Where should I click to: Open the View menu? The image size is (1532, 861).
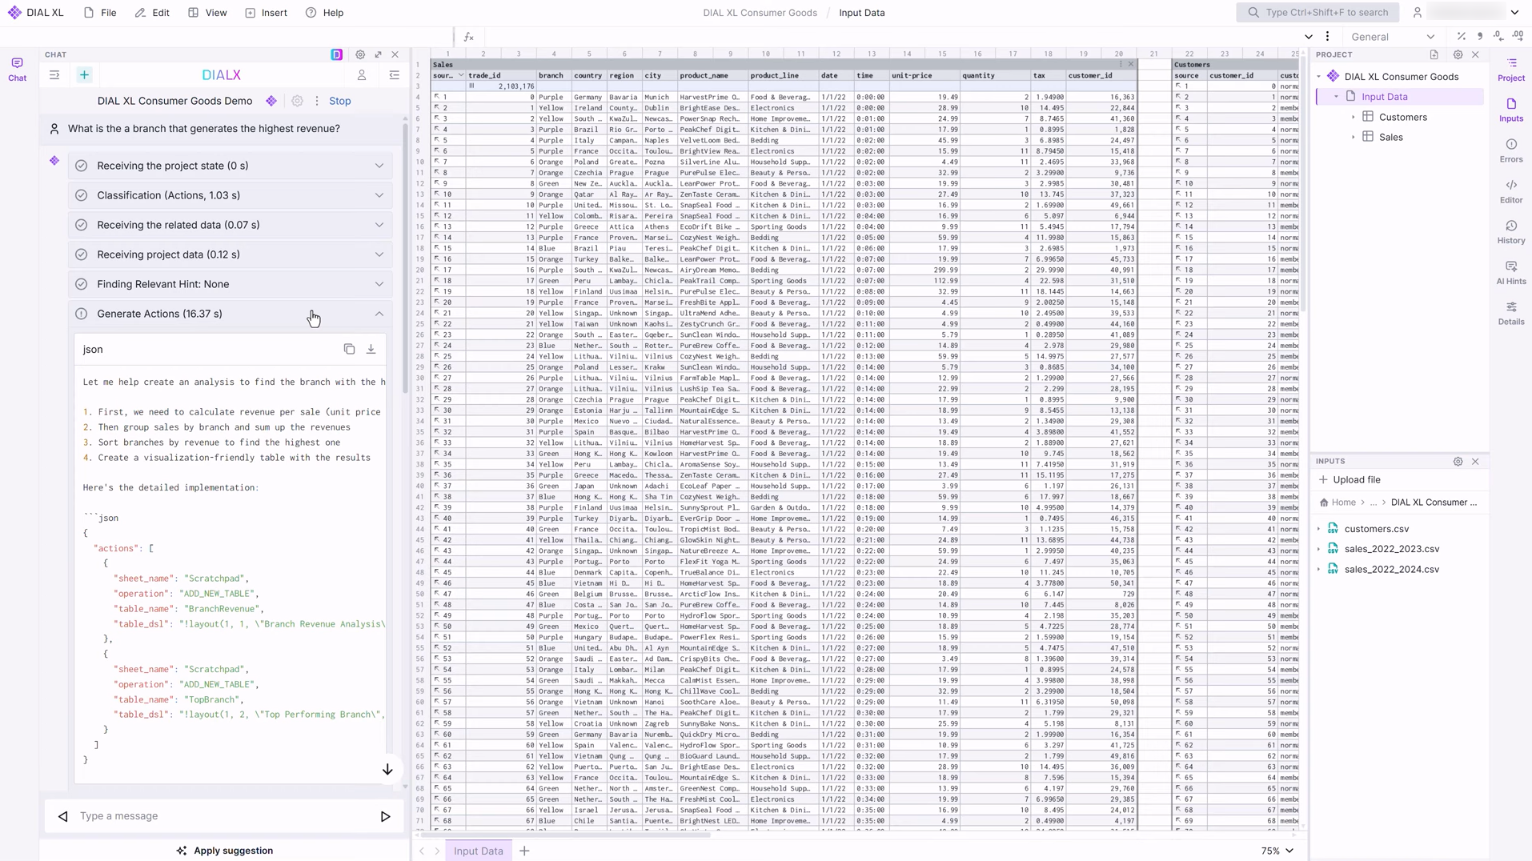pyautogui.click(x=207, y=13)
